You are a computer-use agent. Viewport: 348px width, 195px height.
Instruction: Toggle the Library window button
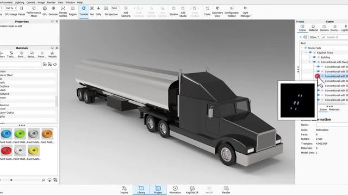pyautogui.click(x=141, y=190)
